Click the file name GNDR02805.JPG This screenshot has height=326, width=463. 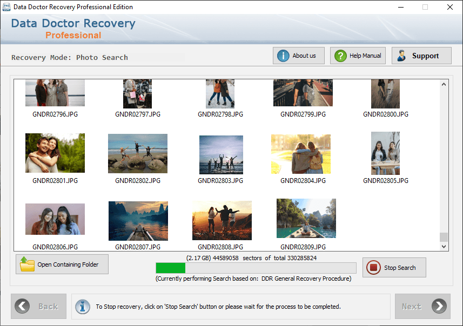pyautogui.click(x=386, y=181)
